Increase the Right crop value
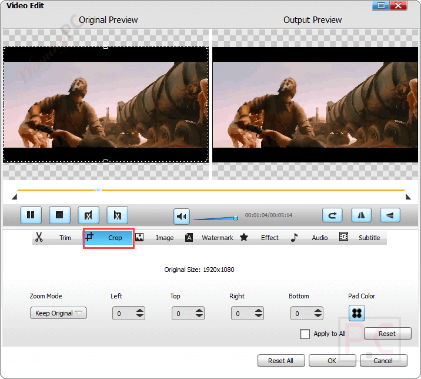The image size is (421, 379). (259, 311)
